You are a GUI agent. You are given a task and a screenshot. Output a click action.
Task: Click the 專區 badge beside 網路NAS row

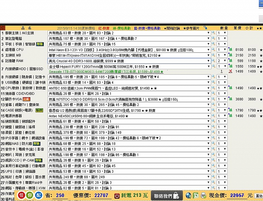37,144
